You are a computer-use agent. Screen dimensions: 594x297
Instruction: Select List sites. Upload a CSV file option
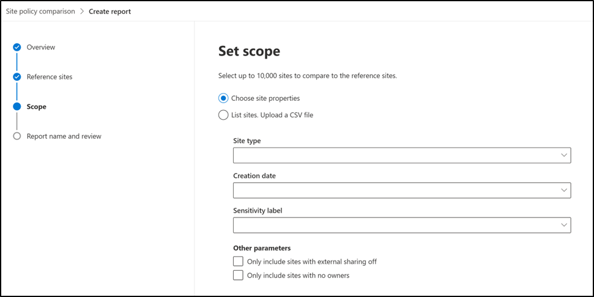223,114
